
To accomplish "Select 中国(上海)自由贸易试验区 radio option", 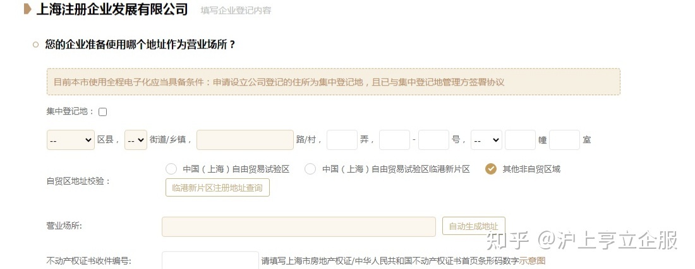I will pyautogui.click(x=171, y=169).
